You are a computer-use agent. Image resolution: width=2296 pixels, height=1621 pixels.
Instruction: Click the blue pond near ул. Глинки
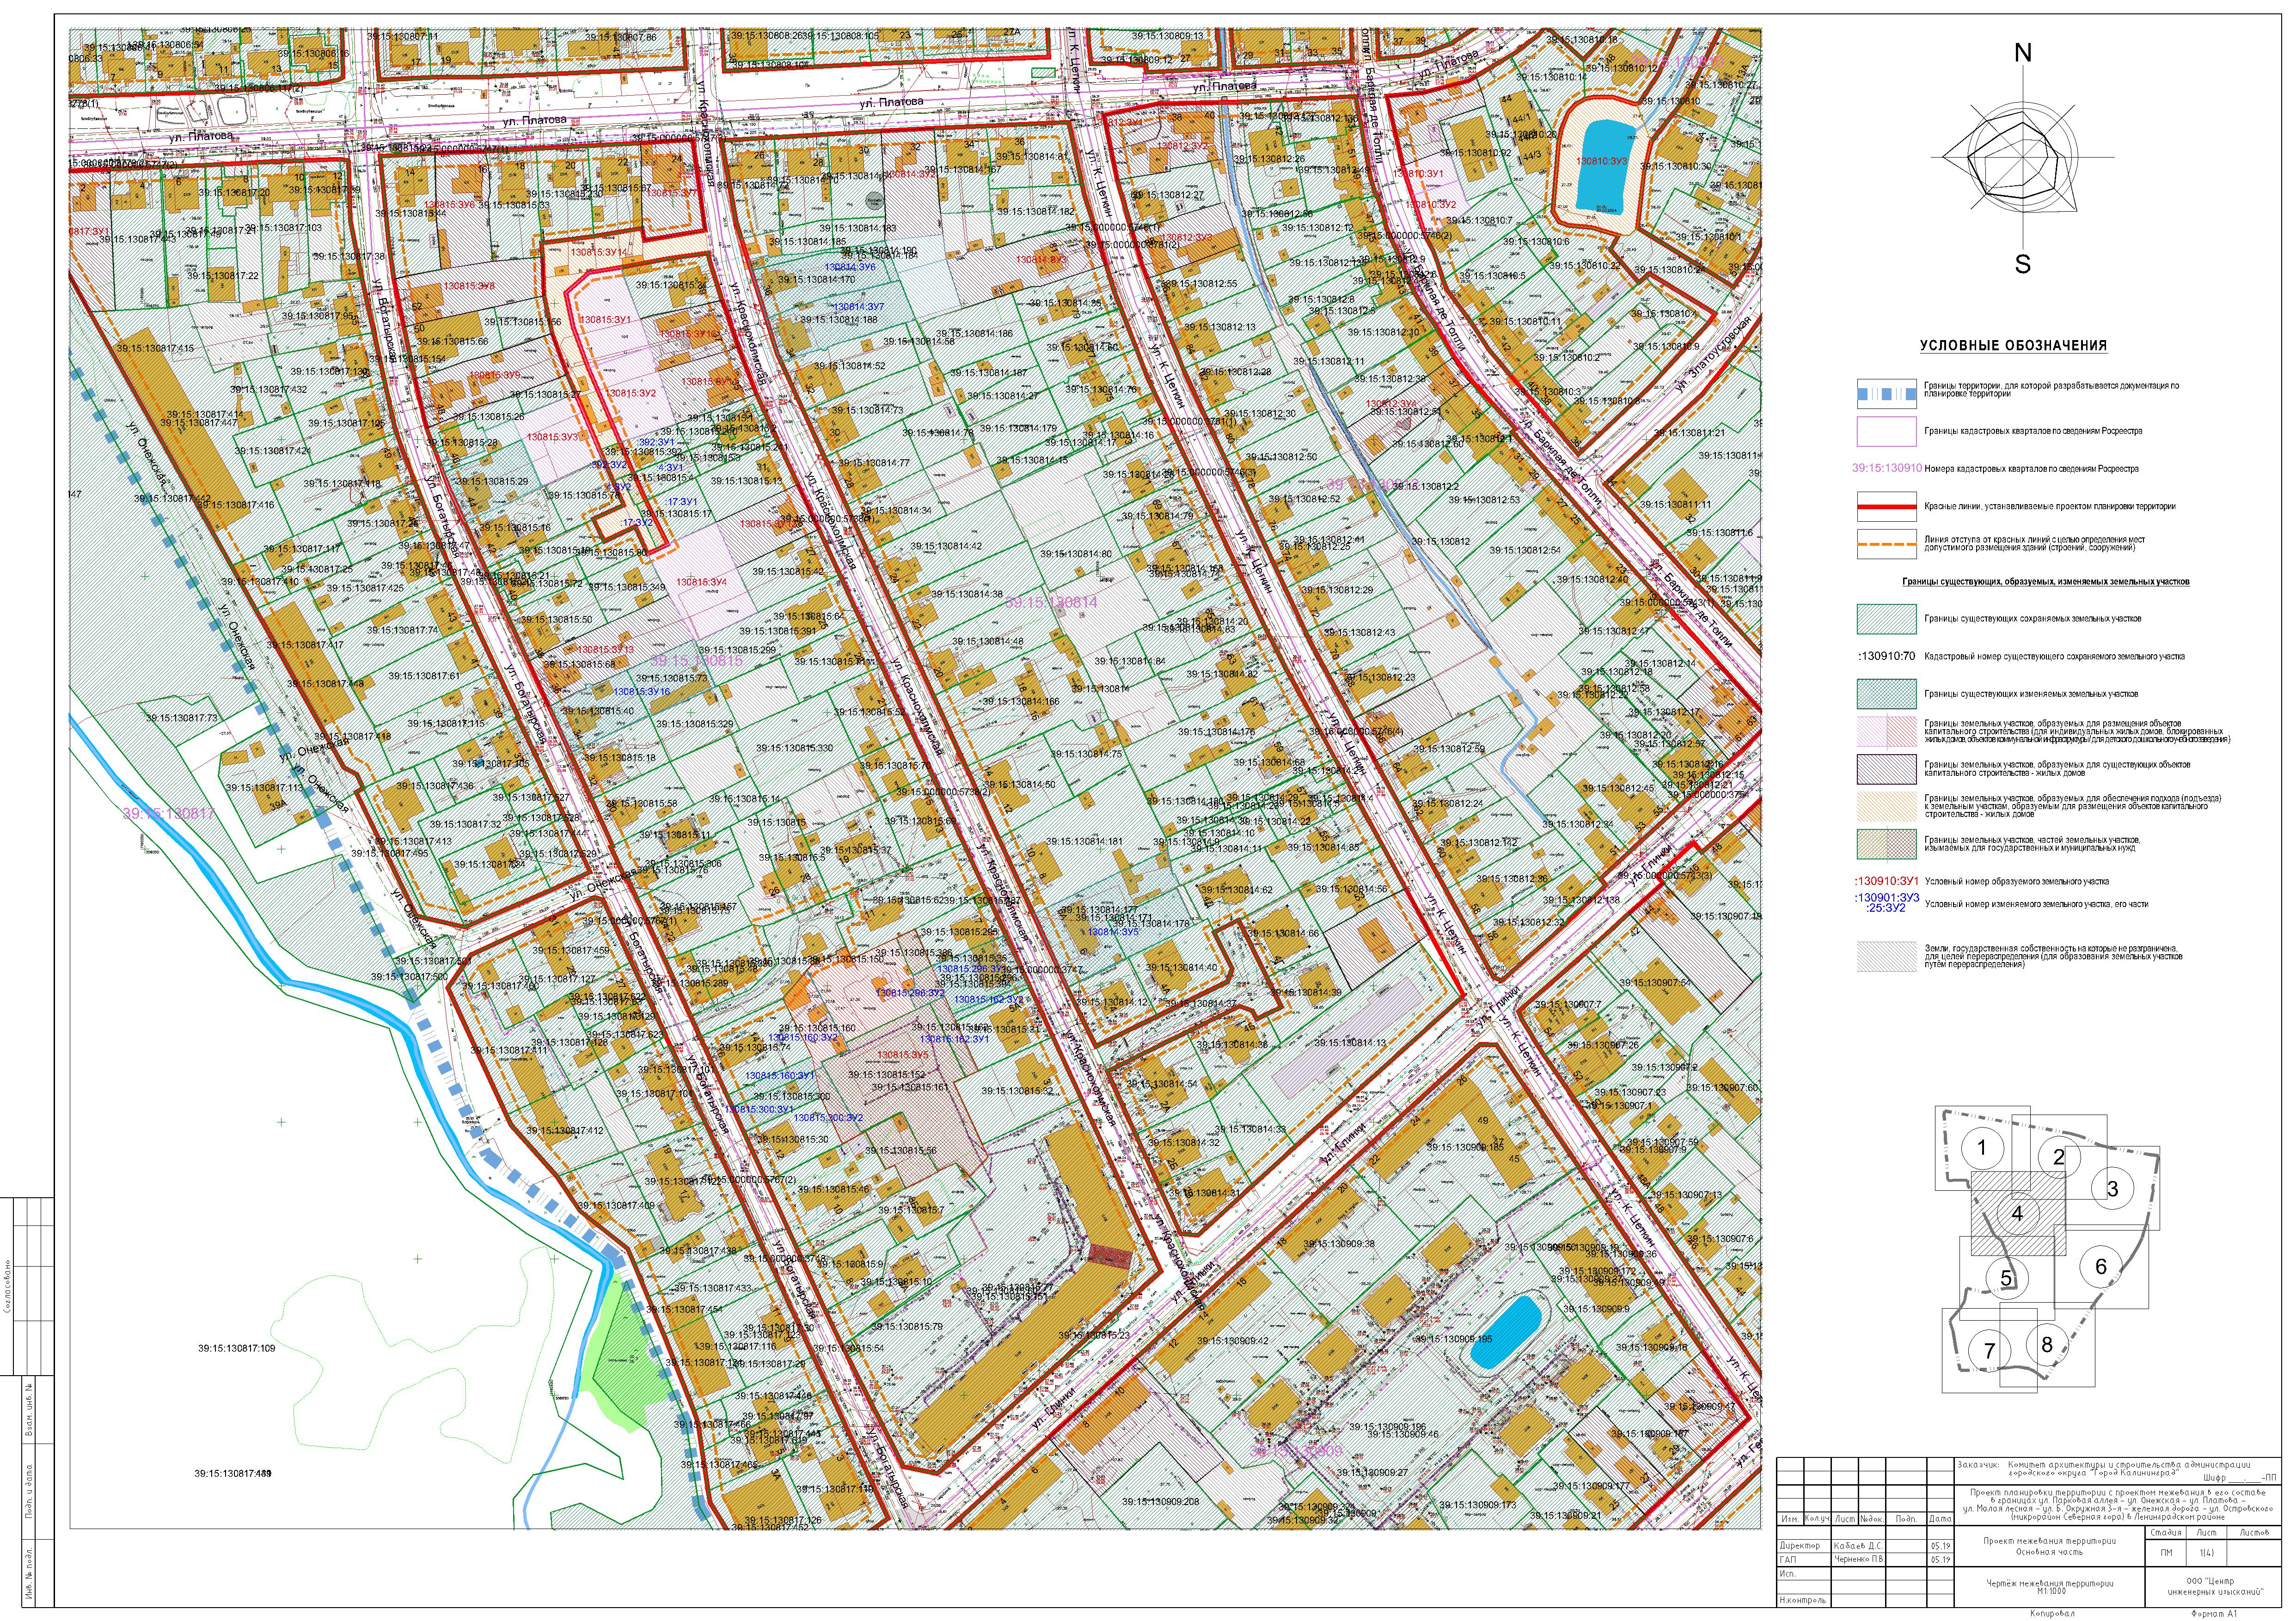(1505, 1331)
